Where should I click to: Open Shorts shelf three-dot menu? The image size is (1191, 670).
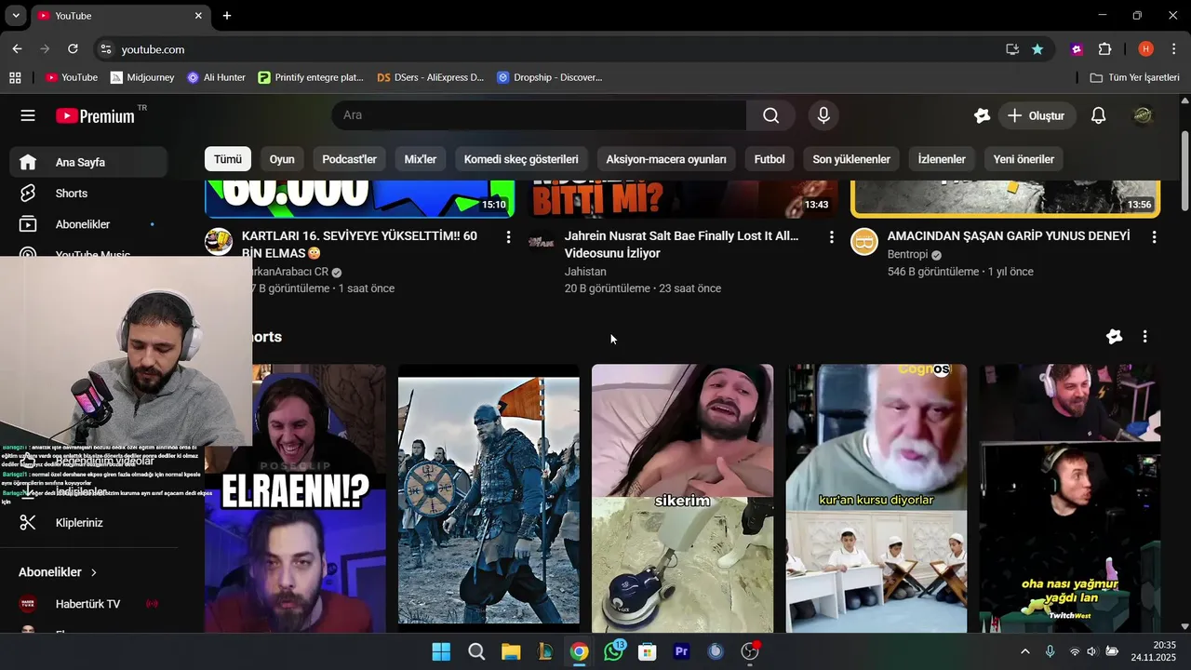click(1144, 337)
